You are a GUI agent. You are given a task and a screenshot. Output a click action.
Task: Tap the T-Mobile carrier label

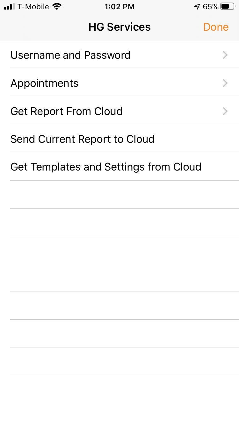coord(33,6)
